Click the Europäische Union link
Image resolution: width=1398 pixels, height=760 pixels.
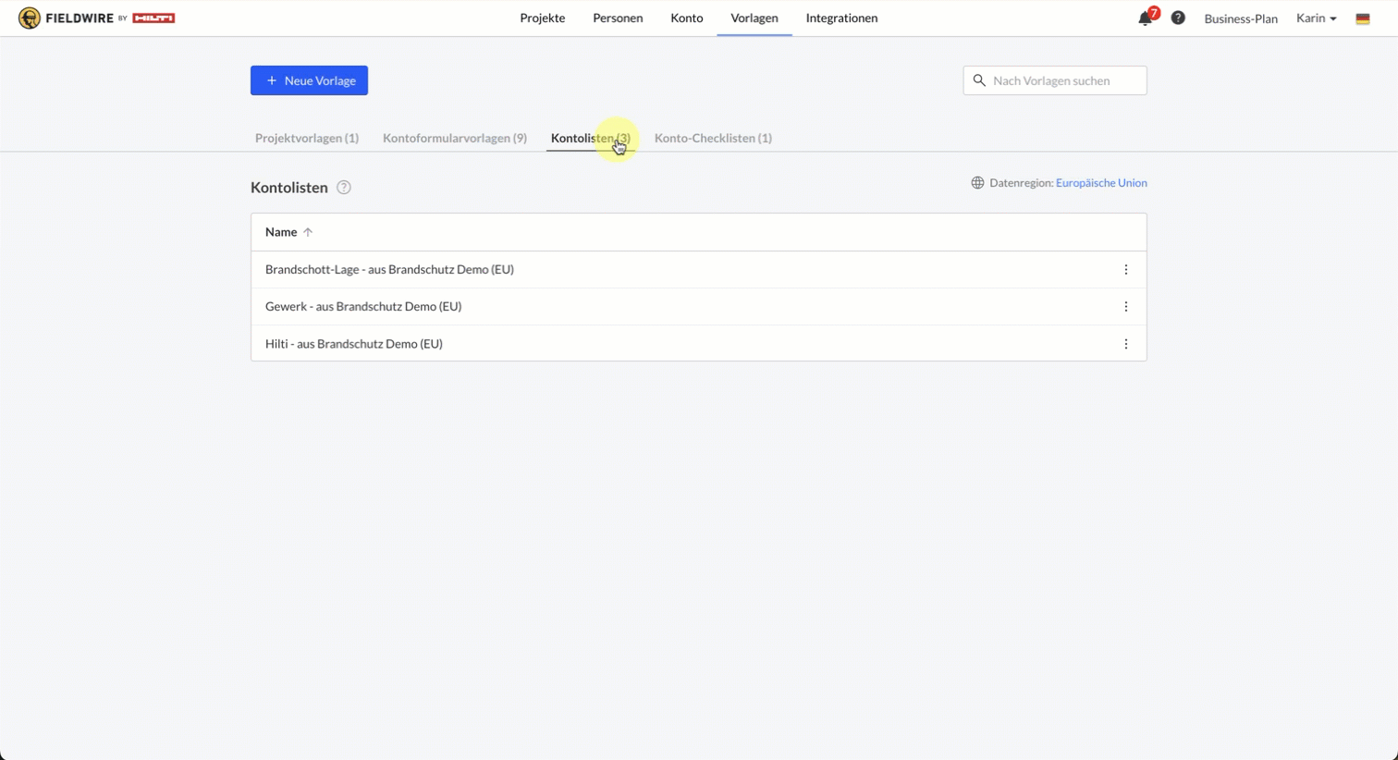point(1101,183)
